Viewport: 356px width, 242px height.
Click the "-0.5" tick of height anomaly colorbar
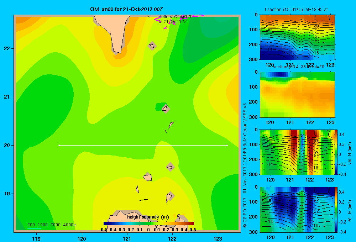coord(103,230)
